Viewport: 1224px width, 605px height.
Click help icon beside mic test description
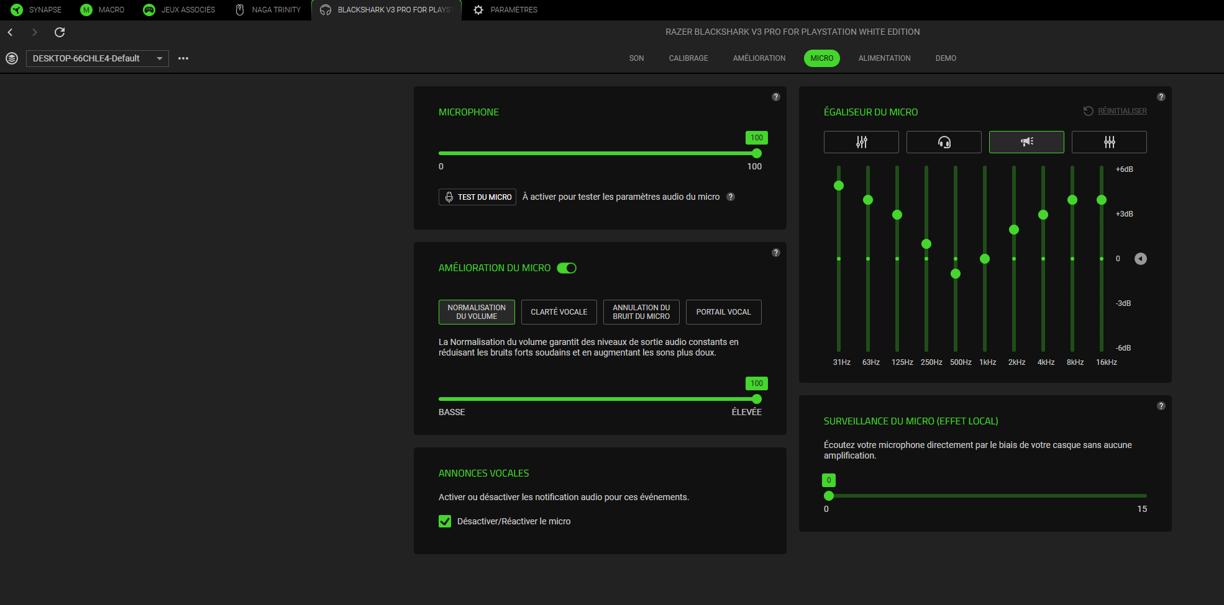coord(731,197)
